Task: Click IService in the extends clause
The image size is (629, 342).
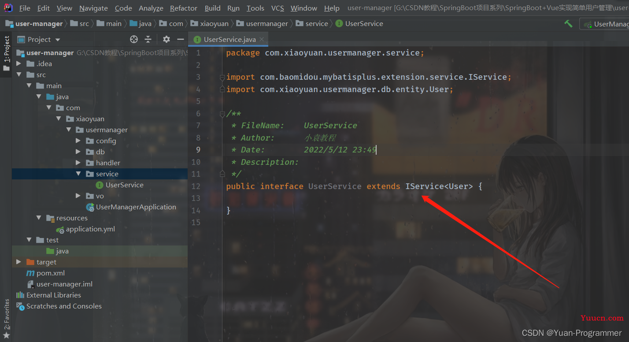Action: click(425, 186)
